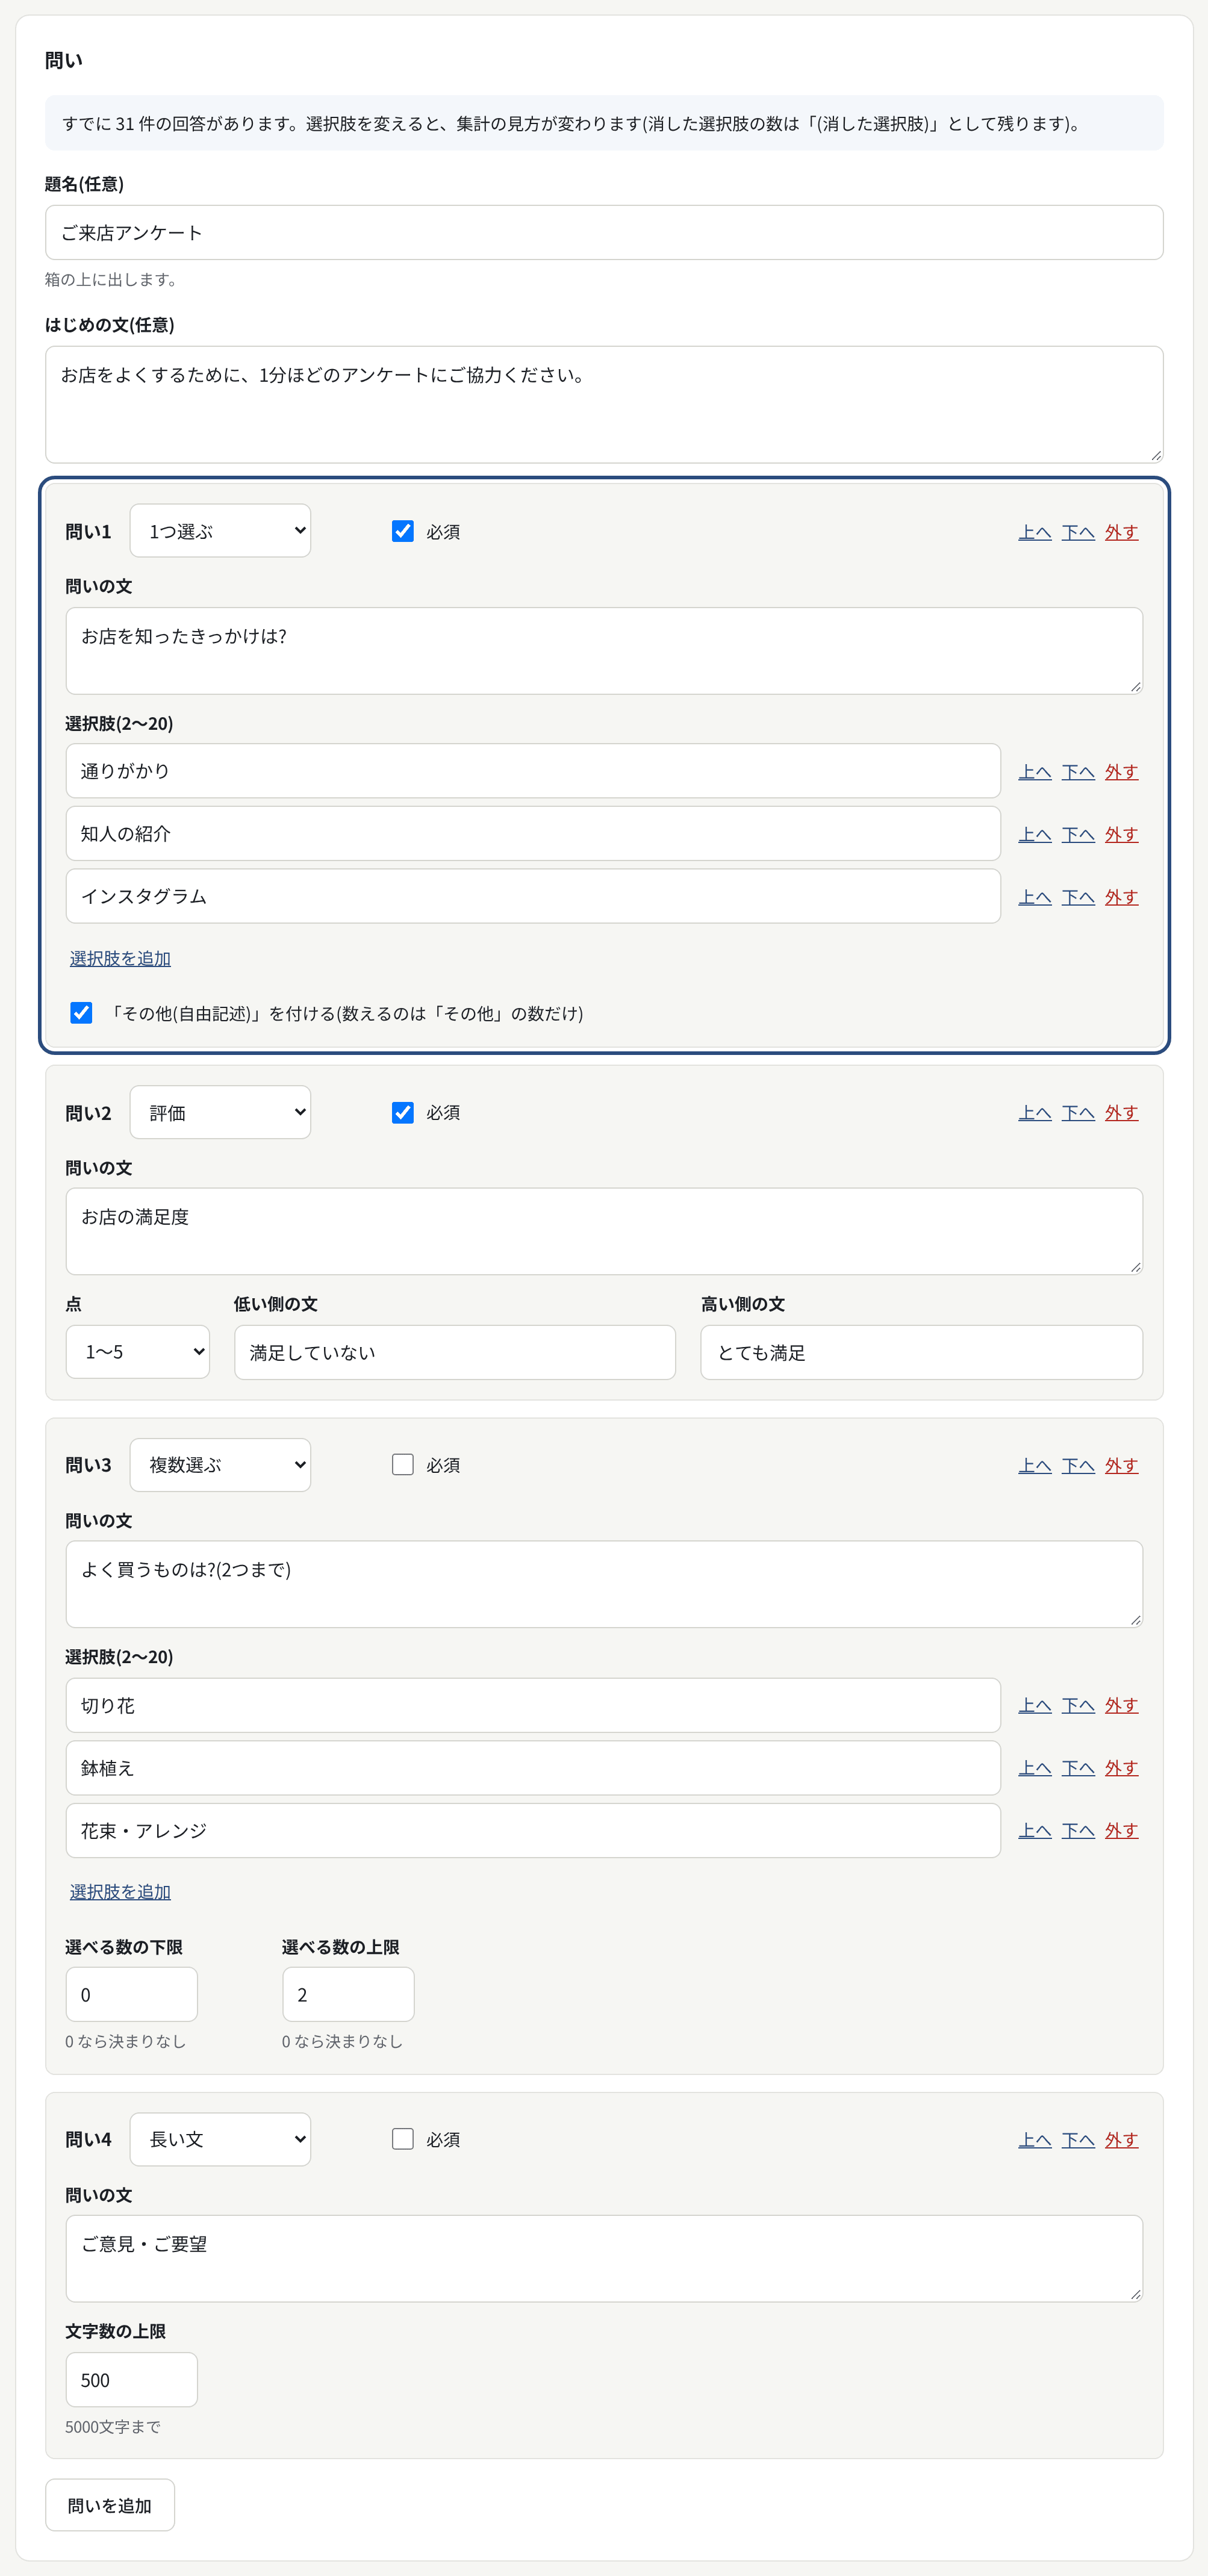Click the ご意見・ご要望 question textarea

(604, 2258)
